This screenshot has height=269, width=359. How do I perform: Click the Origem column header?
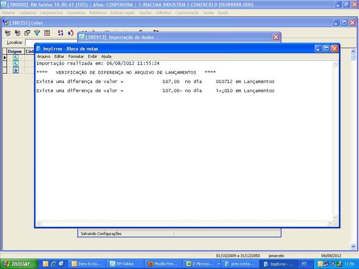15,52
